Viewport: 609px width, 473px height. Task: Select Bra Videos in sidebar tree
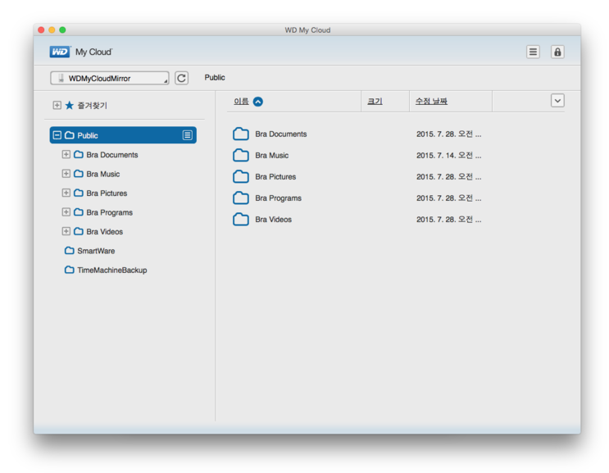pyautogui.click(x=104, y=232)
